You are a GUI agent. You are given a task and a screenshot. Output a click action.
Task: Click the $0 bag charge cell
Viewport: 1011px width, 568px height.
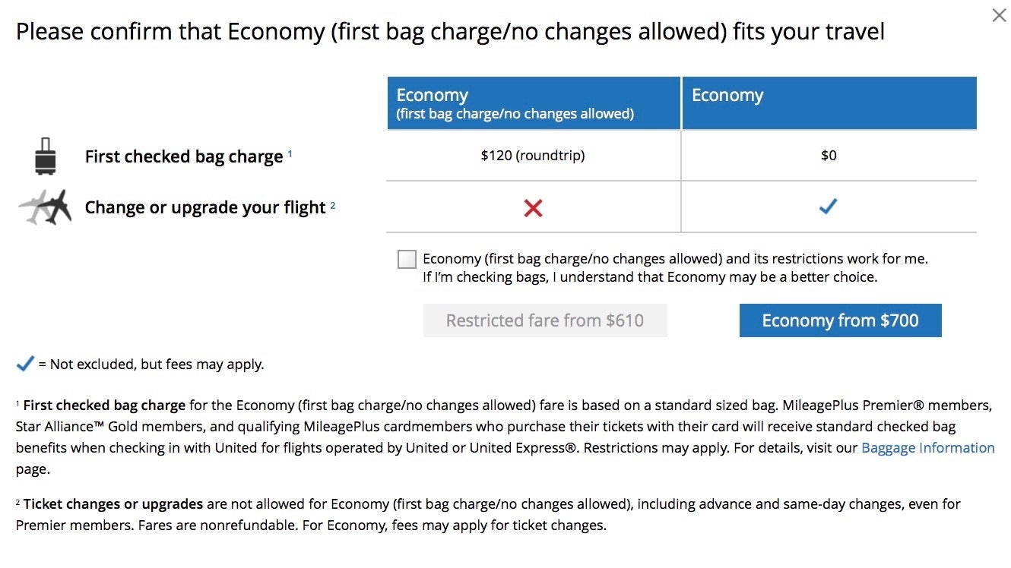click(829, 156)
